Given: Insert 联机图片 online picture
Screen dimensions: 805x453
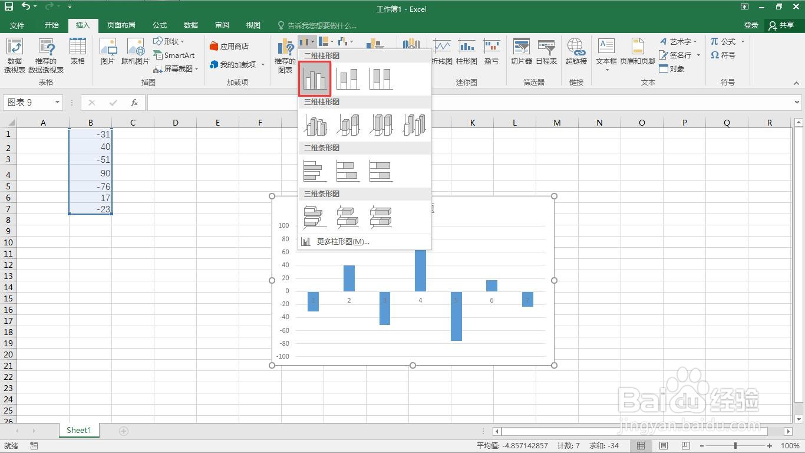Looking at the screenshot, I should click(x=136, y=51).
